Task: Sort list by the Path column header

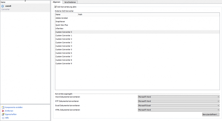Action: 80,14
